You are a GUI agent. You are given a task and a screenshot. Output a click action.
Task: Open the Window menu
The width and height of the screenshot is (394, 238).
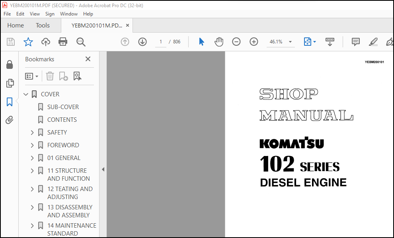68,14
